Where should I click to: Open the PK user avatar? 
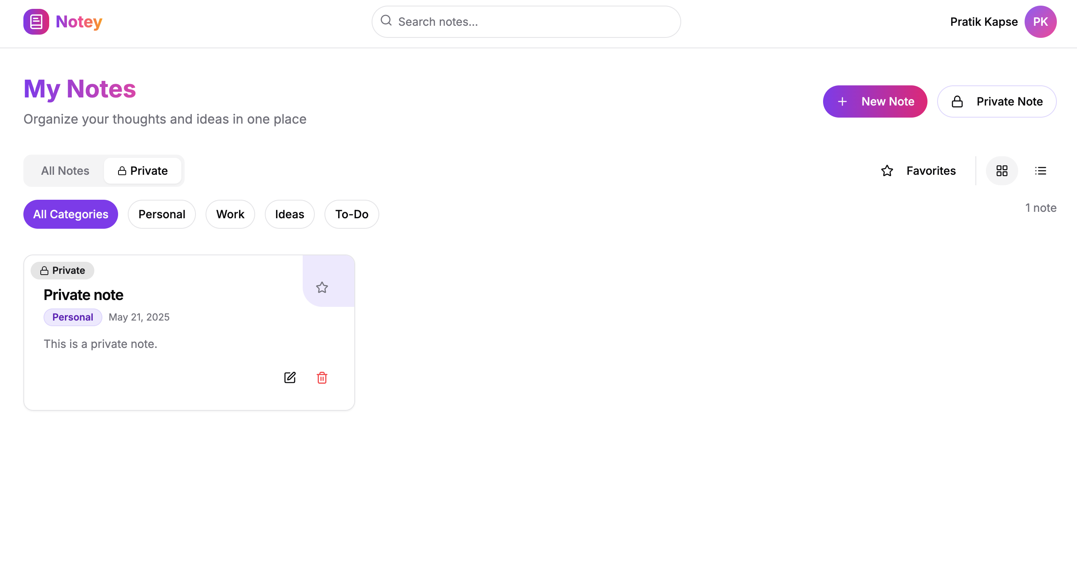click(x=1040, y=22)
